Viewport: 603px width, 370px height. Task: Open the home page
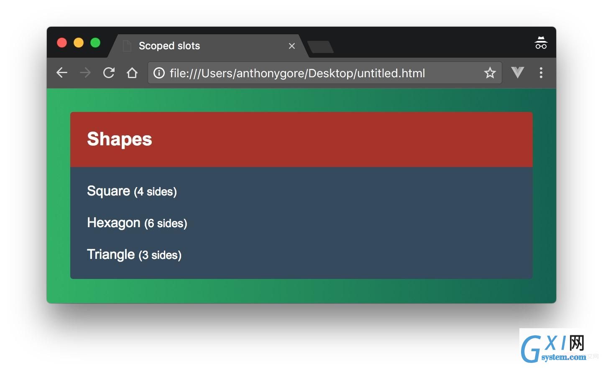[x=132, y=73]
